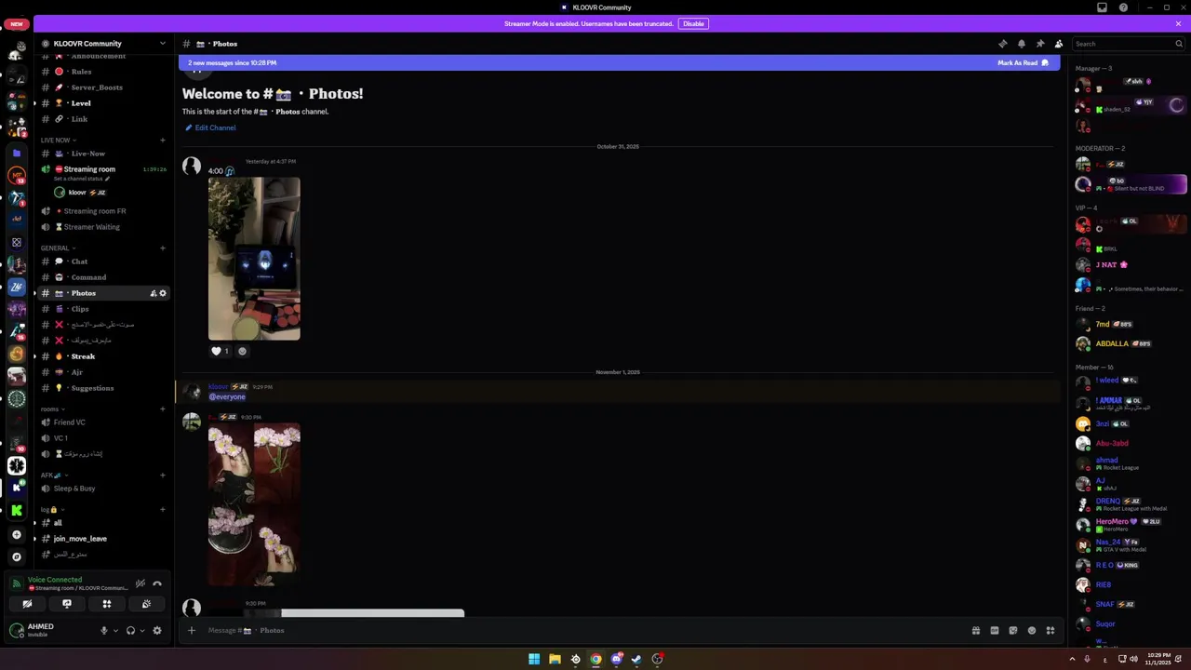
Task: Open the Suggestions channel
Action: coord(104,388)
